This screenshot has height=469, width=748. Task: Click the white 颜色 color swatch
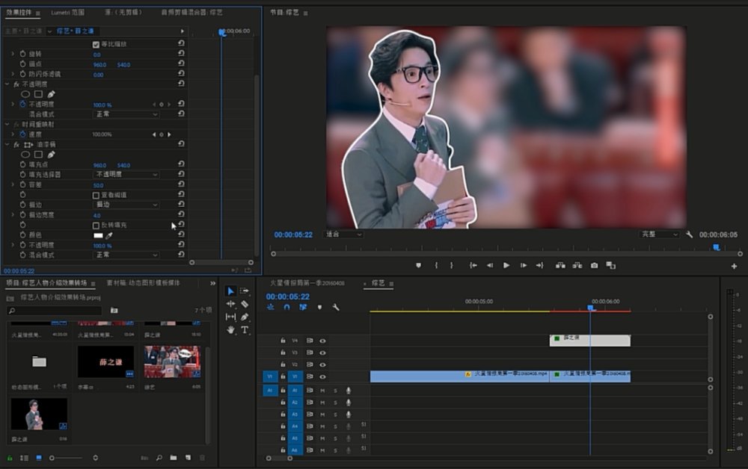pos(98,235)
